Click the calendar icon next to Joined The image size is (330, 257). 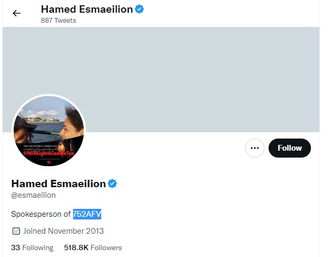point(16,231)
